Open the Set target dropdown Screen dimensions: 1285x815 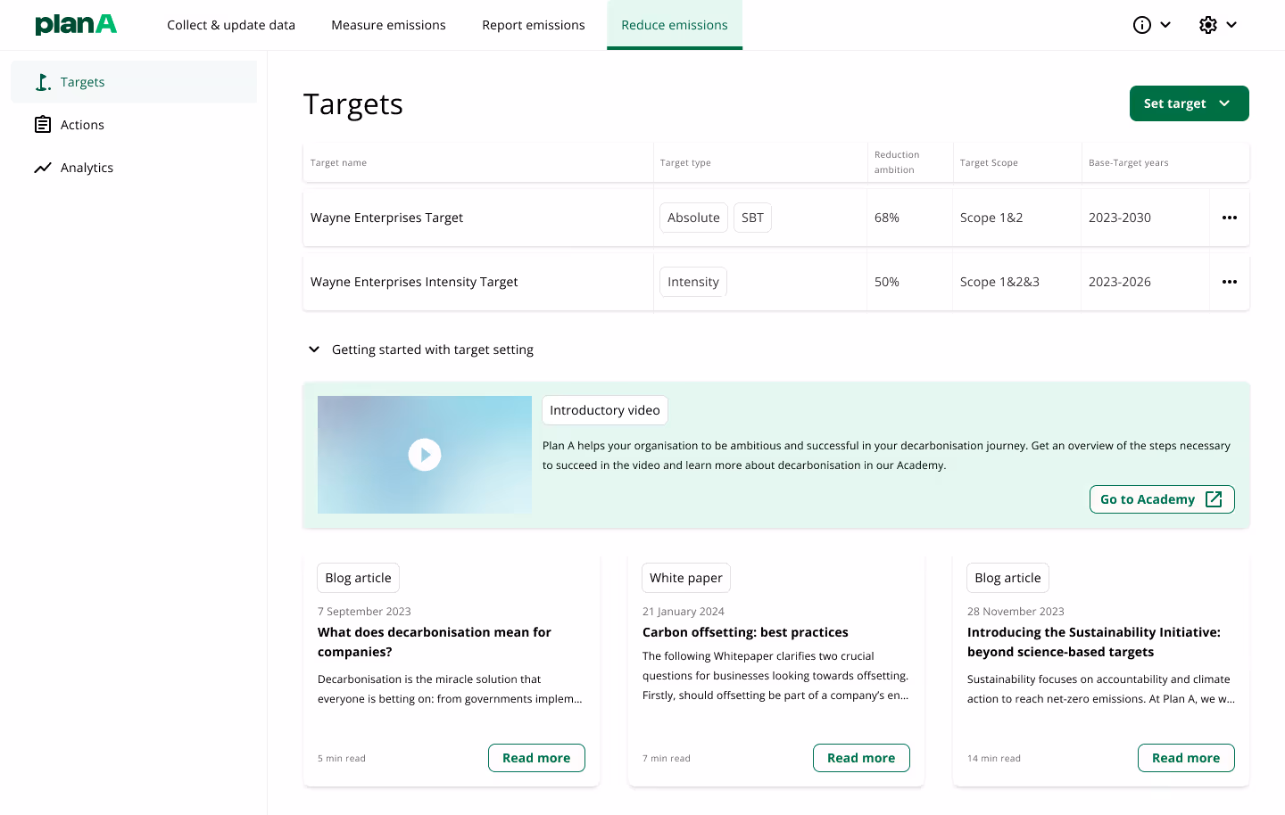pyautogui.click(x=1190, y=103)
